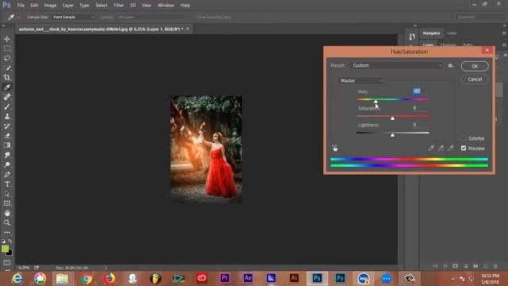Screen dimensions: 508x286
Task: Select the Crop tool
Action: pyautogui.click(x=7, y=78)
